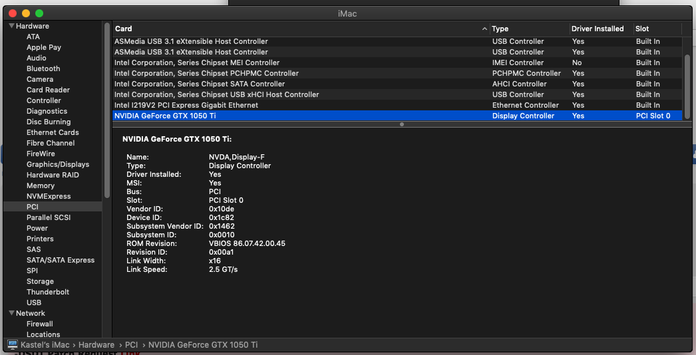Screen dimensions: 696x355
Task: Click the sidebar vertical scrollbar
Action: [x=106, y=106]
